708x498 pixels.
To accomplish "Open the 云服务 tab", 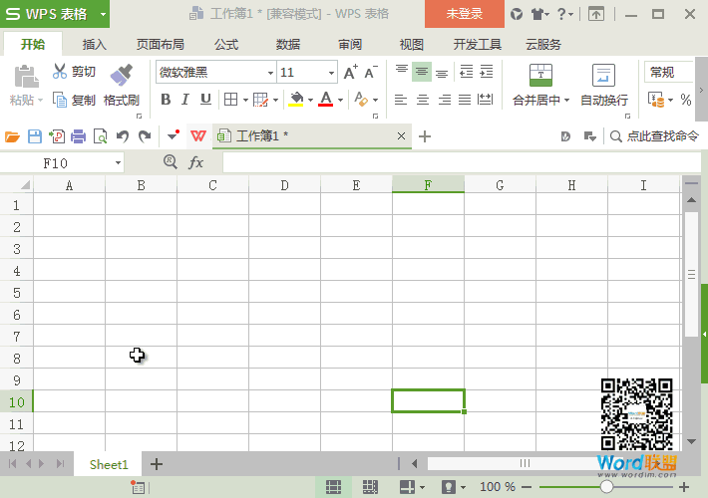I will (543, 44).
